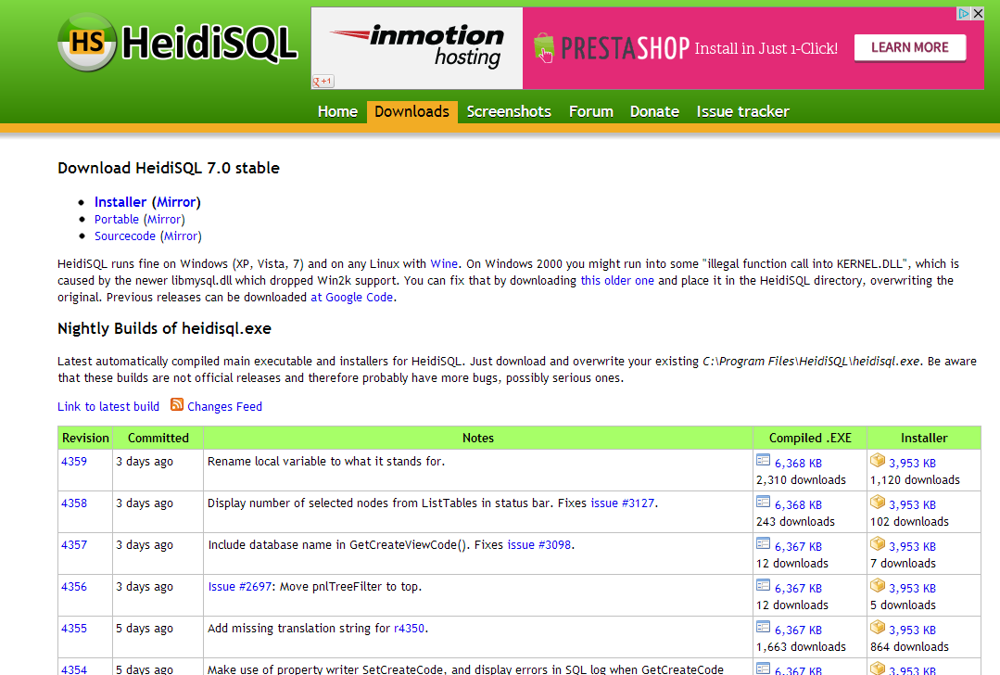
Task: Open the Forum navigation item
Action: (x=590, y=111)
